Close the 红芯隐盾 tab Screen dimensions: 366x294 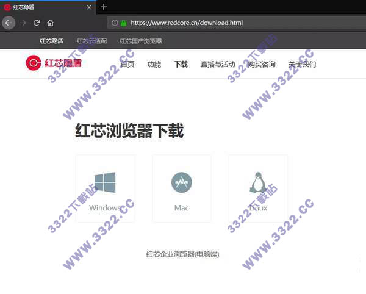89,7
